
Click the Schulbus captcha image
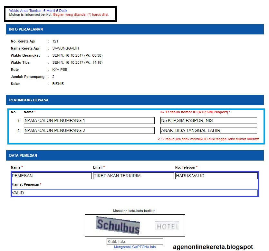click(x=118, y=225)
